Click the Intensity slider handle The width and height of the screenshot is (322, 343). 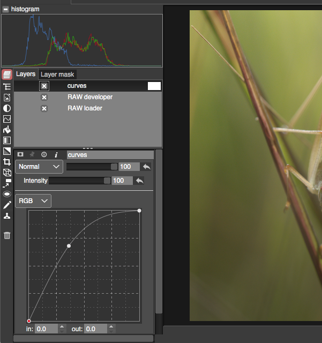(107, 181)
